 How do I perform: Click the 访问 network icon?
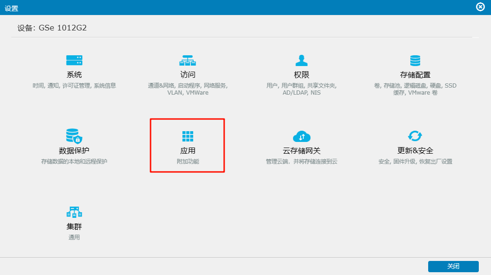(188, 60)
